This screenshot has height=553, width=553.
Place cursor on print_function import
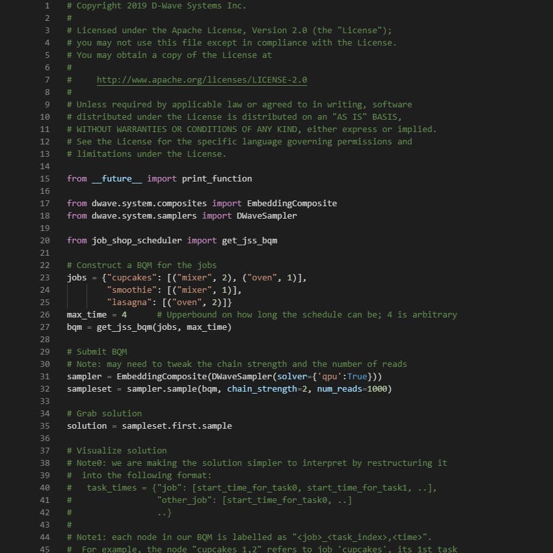click(217, 179)
